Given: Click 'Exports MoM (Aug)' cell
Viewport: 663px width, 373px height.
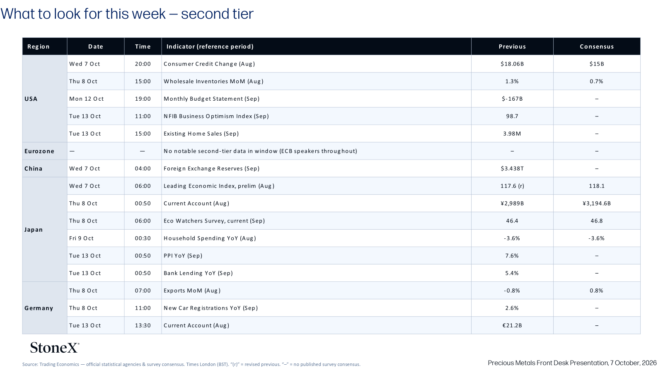Looking at the screenshot, I should (316, 290).
